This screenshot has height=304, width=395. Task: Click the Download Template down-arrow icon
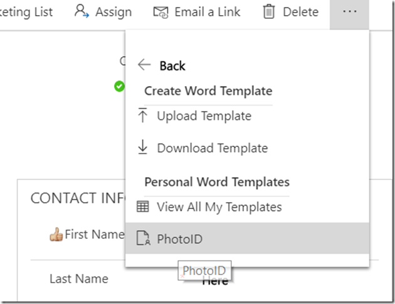click(143, 148)
